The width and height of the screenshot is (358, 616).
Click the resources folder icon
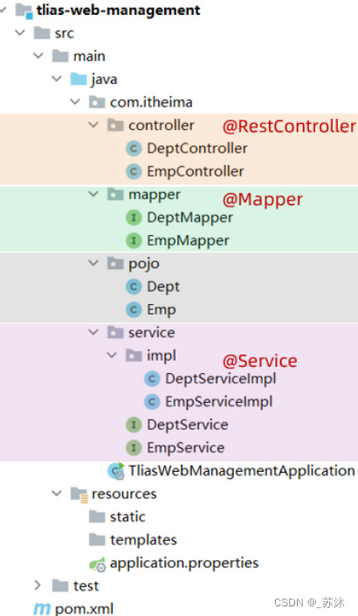coord(79,495)
